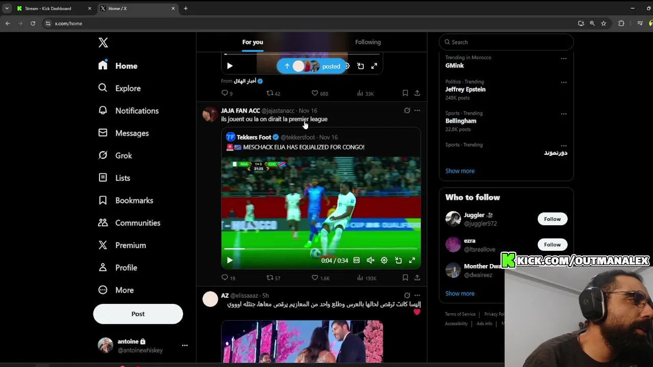Open JAJA FAN ACC profile avatar

coord(210,114)
